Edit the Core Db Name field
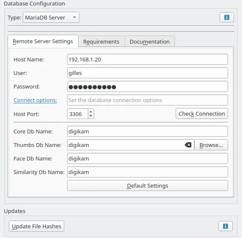The width and height of the screenshot is (242, 238). click(x=147, y=131)
